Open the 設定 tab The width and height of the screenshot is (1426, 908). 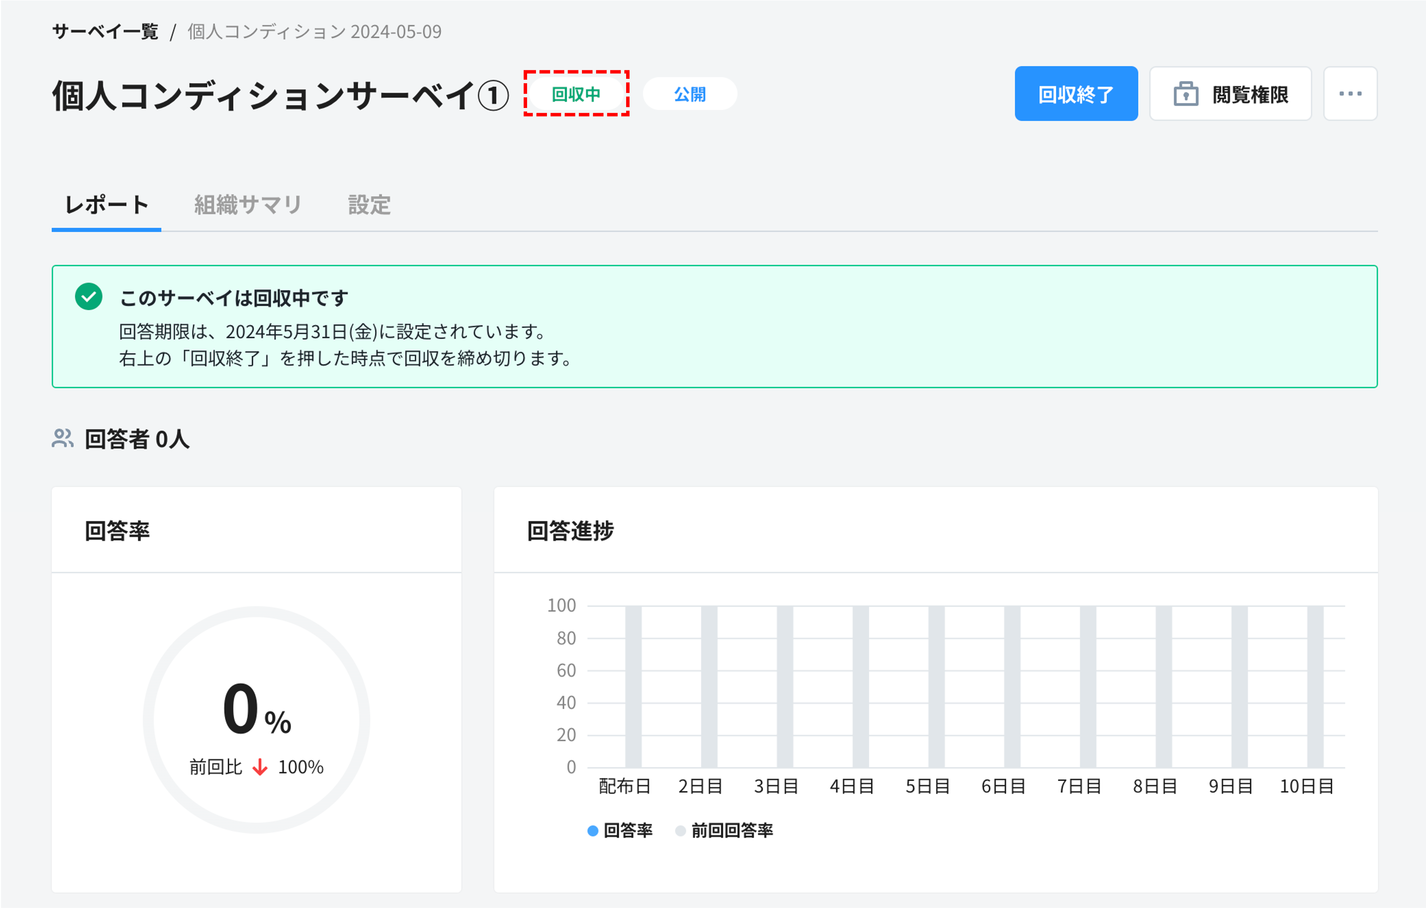pyautogui.click(x=369, y=205)
